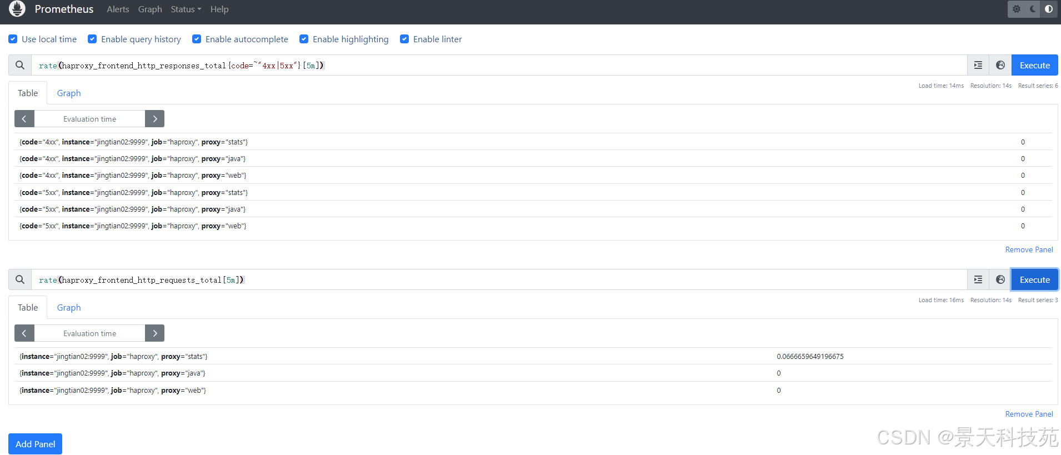This screenshot has height=455, width=1061.
Task: Open metrics explorer for responses_total query
Action: pos(1000,65)
